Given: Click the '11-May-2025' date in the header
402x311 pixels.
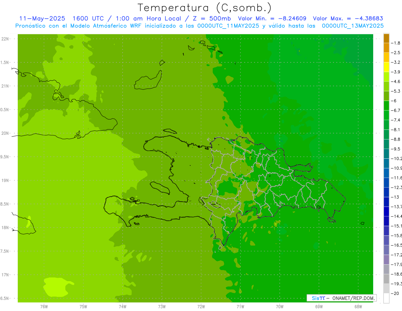Looking at the screenshot, I should click(x=42, y=18).
